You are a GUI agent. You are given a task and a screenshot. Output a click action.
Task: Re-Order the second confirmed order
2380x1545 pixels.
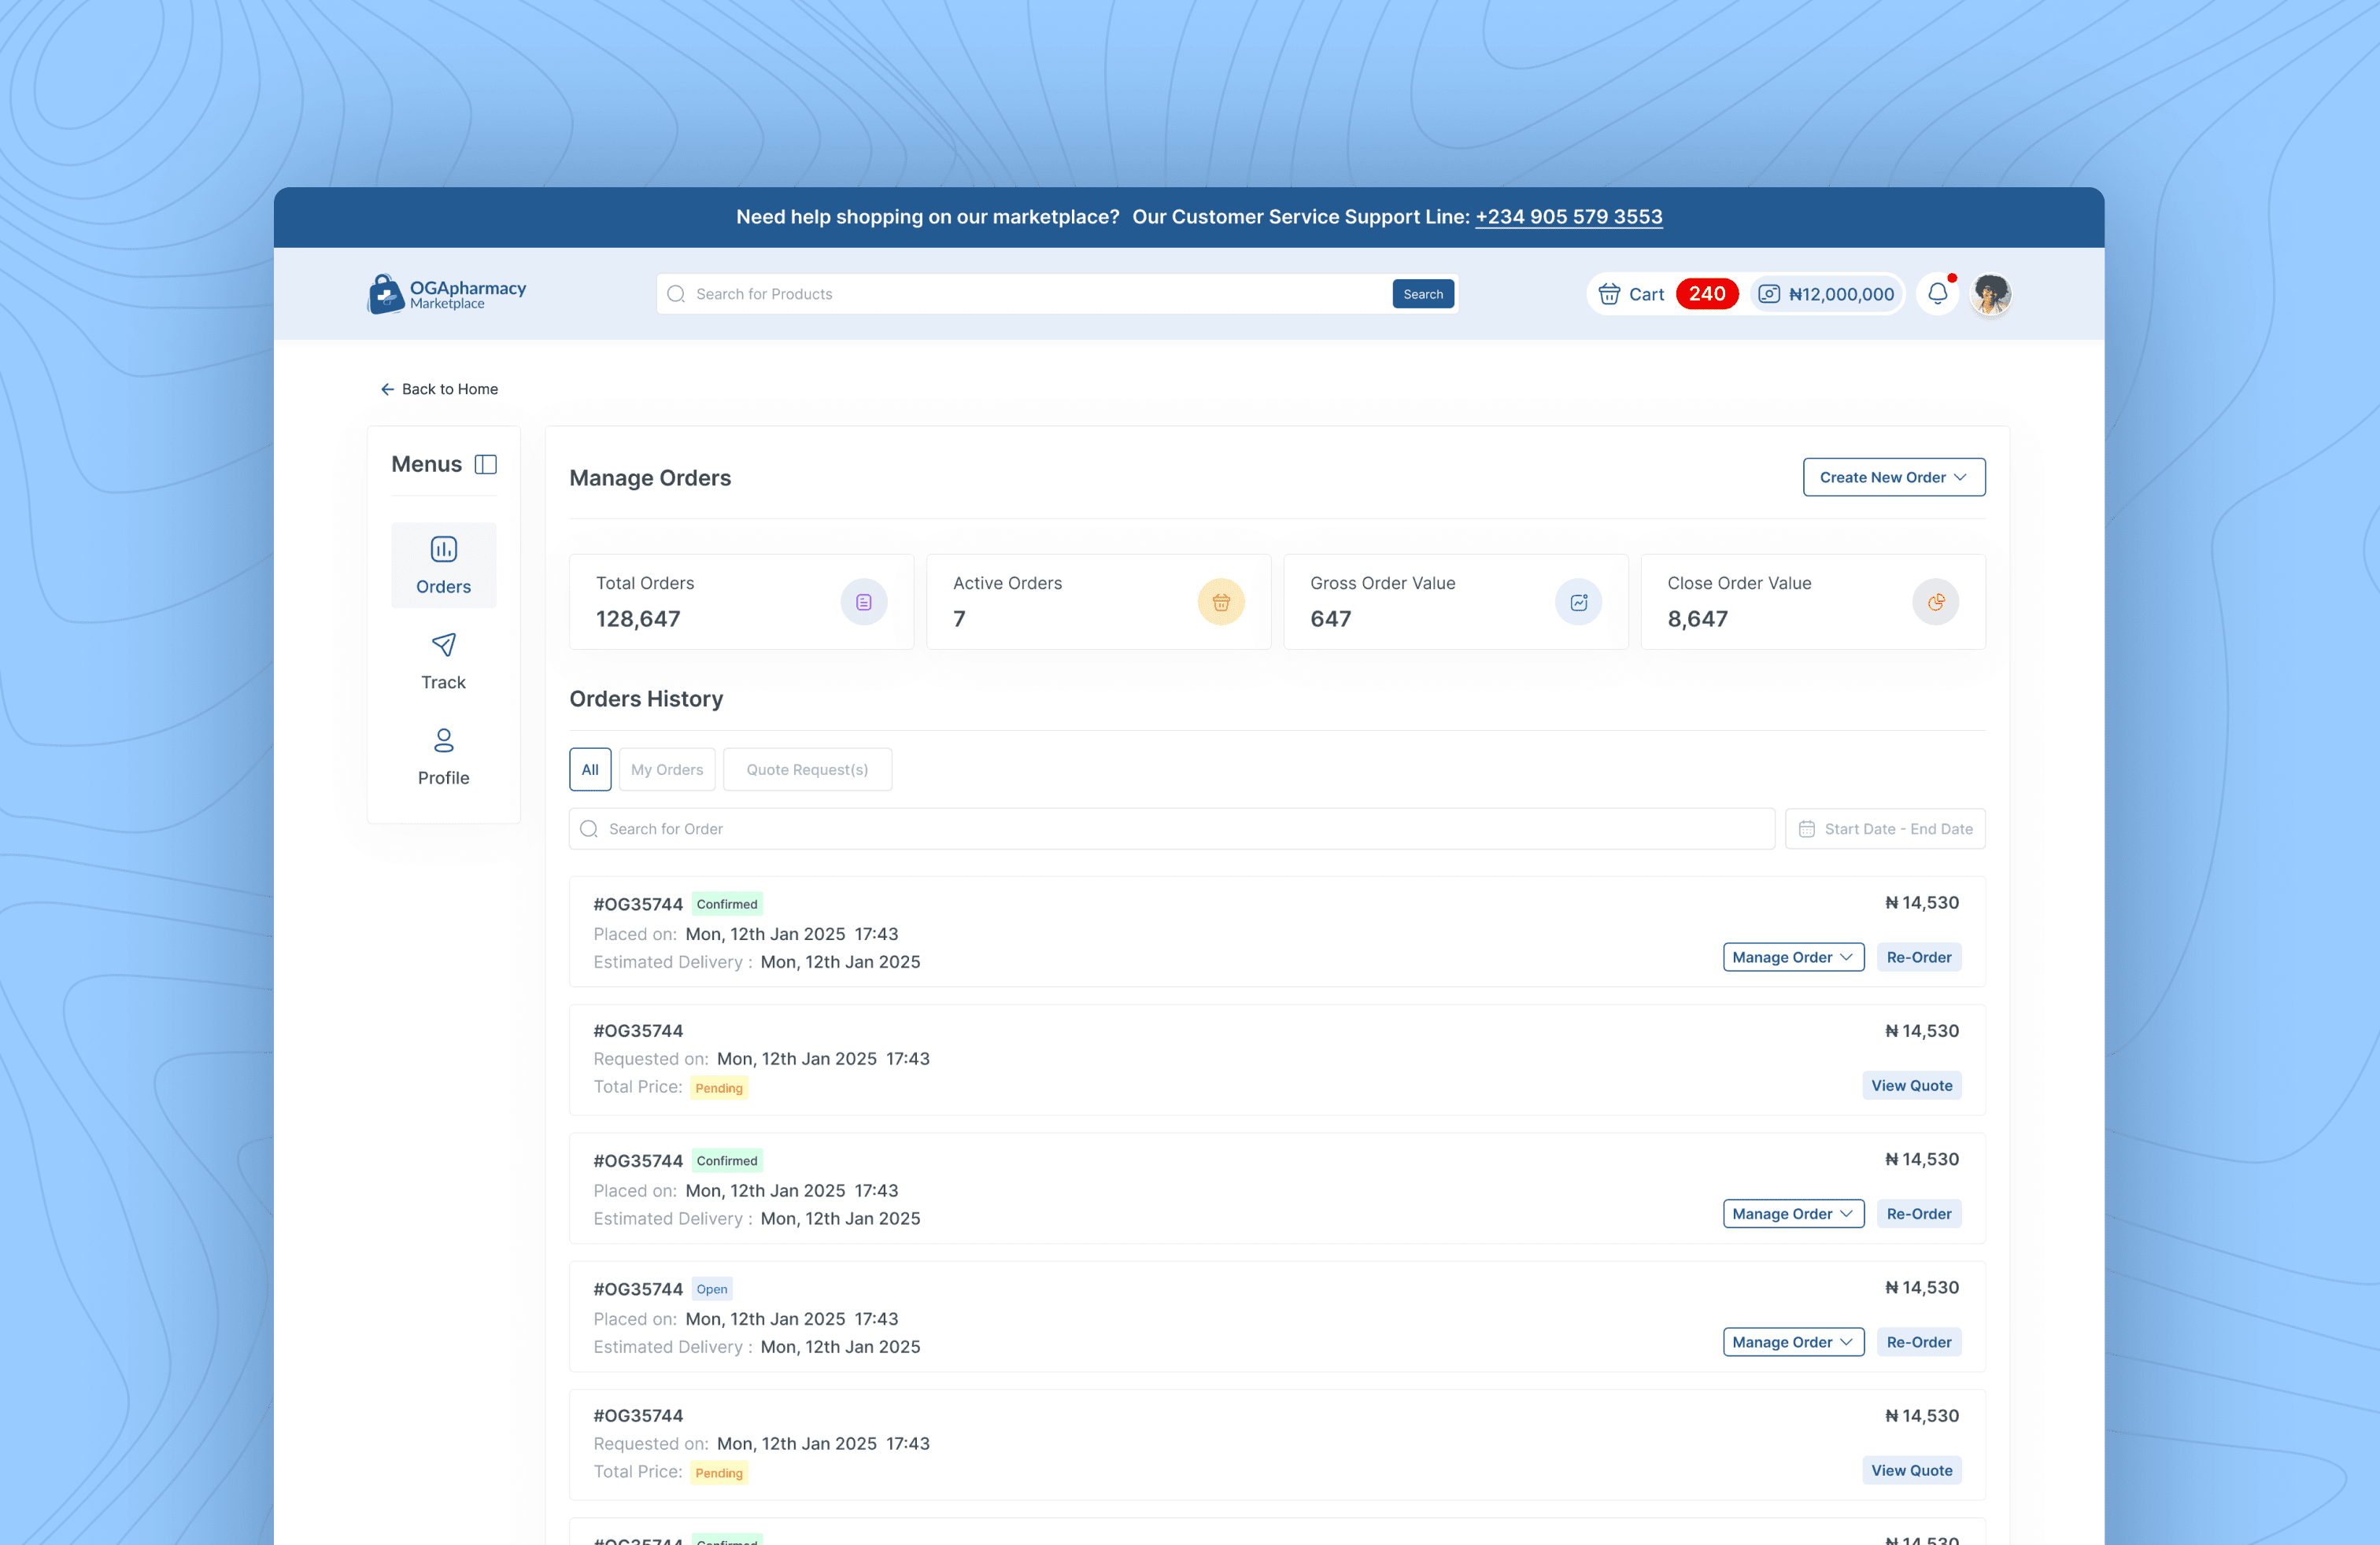tap(1919, 1213)
